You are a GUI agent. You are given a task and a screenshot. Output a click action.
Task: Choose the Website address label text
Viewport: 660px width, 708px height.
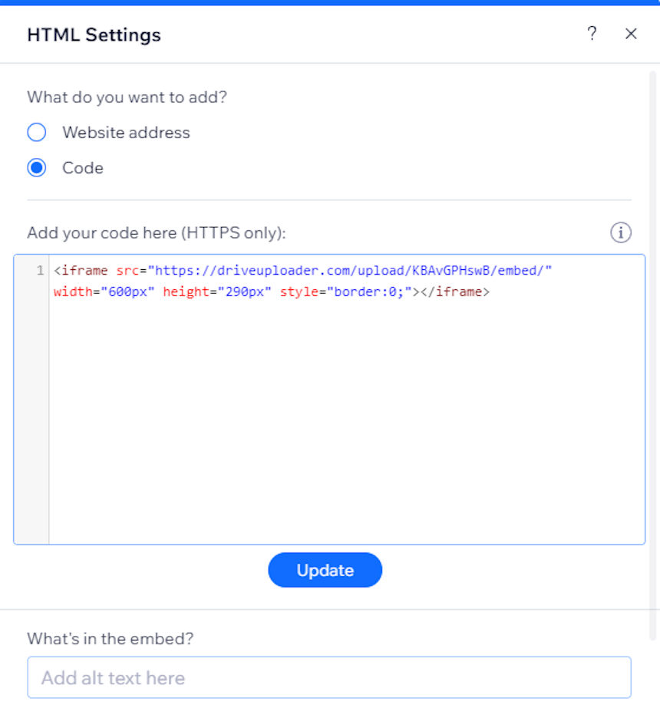[x=126, y=133]
